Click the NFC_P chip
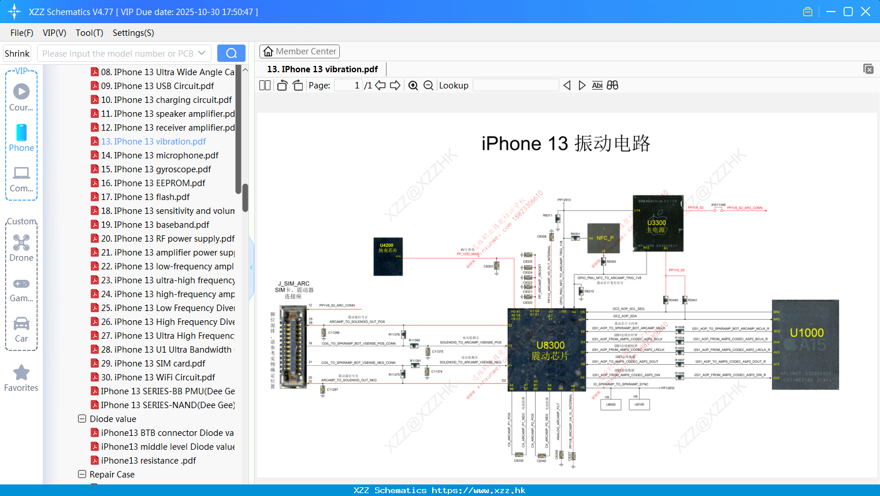 (x=604, y=238)
